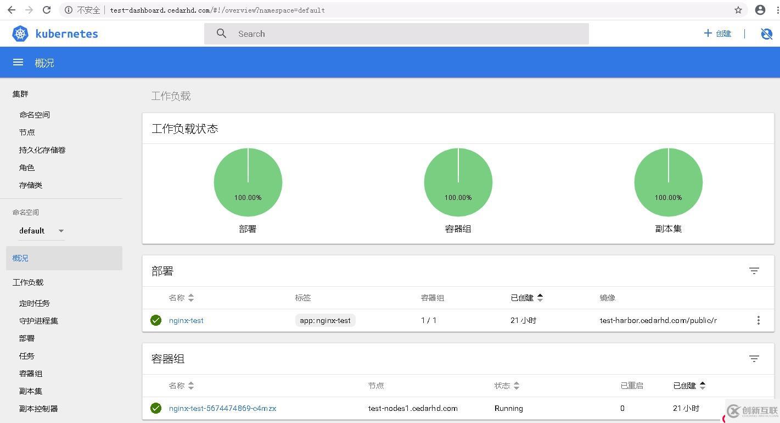
Task: Open the hamburger navigation menu
Action: click(18, 63)
